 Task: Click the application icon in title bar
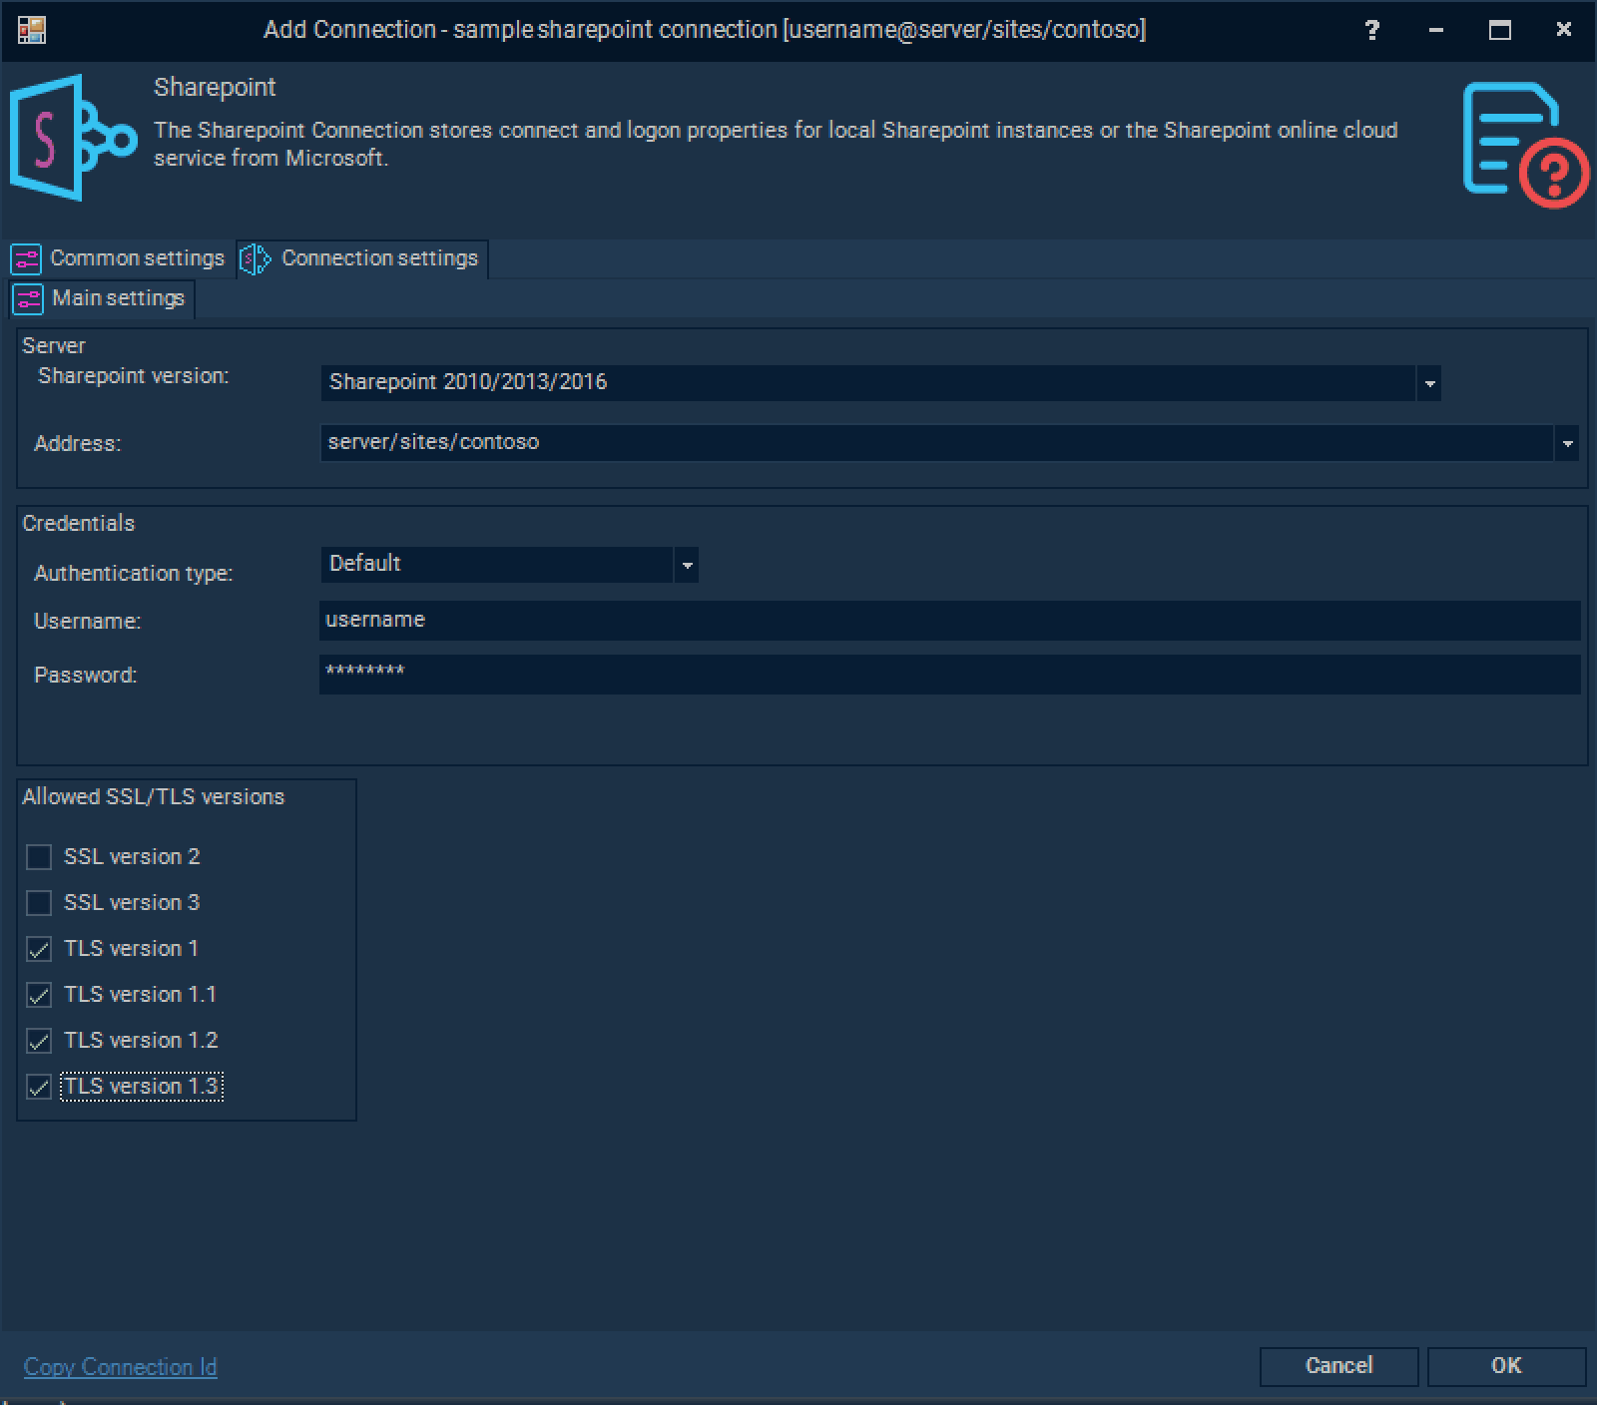coord(32,30)
